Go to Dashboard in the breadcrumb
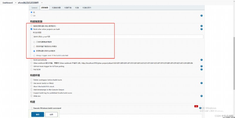The image size is (235, 118). point(8,3)
